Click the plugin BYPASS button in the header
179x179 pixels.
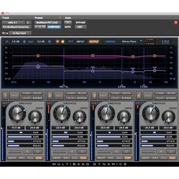pos(81,22)
